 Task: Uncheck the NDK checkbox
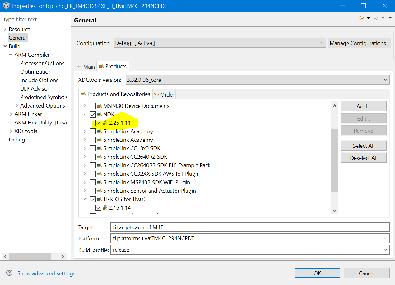(x=93, y=114)
